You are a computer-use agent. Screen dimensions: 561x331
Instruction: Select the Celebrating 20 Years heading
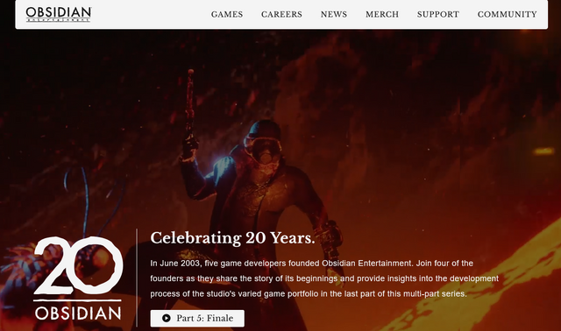[x=232, y=238]
